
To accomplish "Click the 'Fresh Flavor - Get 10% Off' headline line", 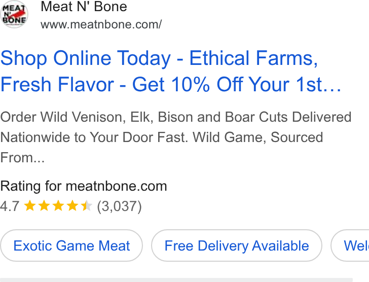I will coord(171,84).
